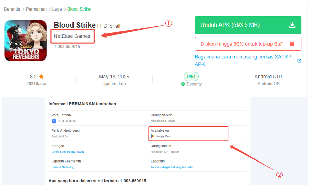This screenshot has width=310, height=187.
Task: Select the Blood Strike app title
Action: pyautogui.click(x=75, y=25)
